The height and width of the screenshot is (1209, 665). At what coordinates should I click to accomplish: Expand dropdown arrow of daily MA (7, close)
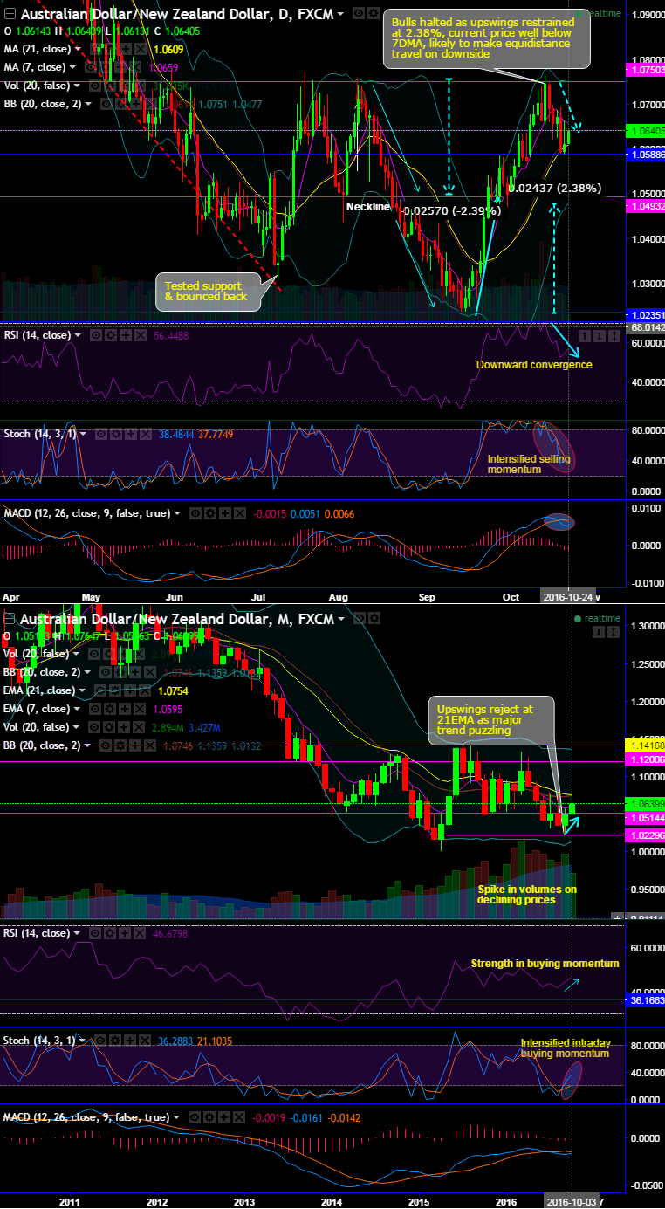coord(72,66)
